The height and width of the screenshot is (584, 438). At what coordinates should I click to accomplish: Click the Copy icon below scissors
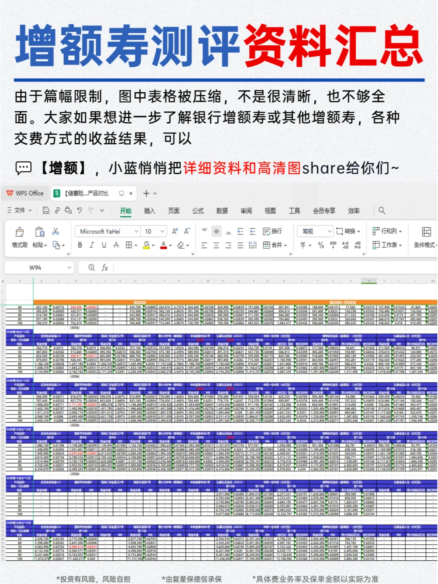(x=56, y=245)
